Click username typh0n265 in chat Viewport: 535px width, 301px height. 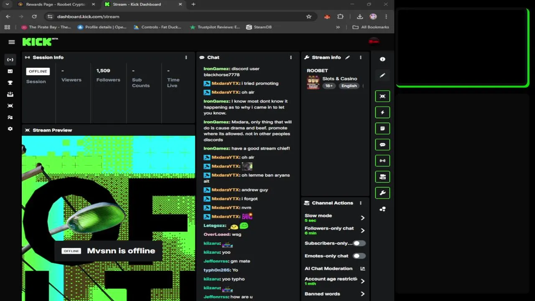click(216, 270)
